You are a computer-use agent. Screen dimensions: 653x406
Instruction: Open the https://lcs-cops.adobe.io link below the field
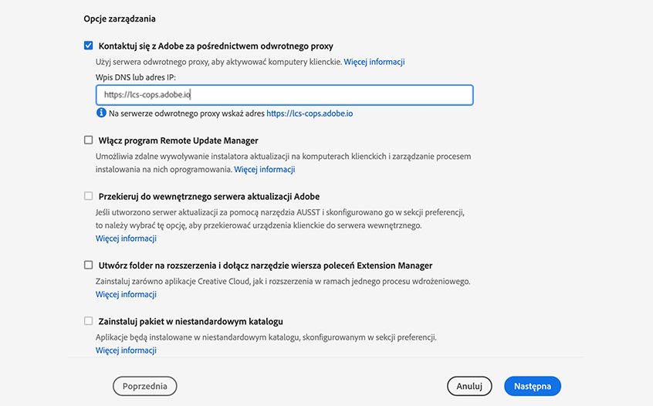(310, 113)
